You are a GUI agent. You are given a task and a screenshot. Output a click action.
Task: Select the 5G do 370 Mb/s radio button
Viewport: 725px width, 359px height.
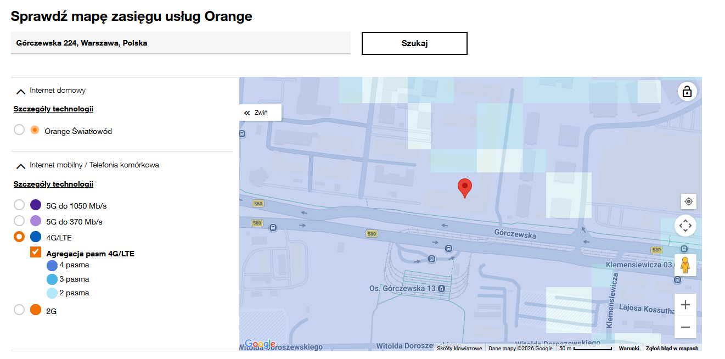[x=19, y=221]
